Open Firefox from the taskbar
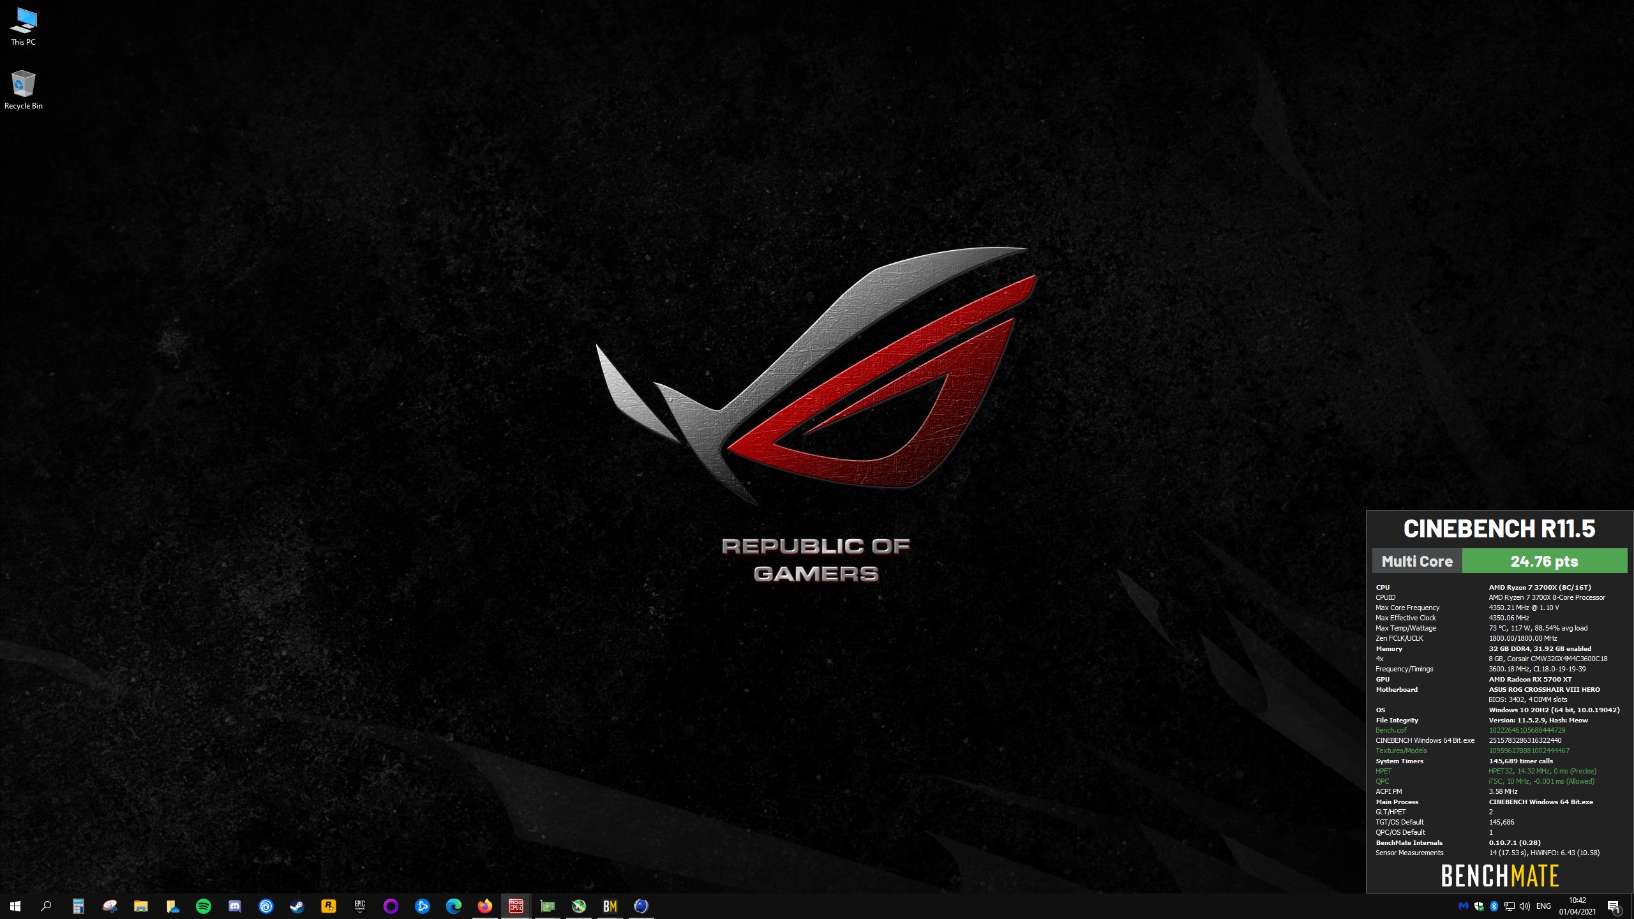This screenshot has height=919, width=1634. [485, 906]
